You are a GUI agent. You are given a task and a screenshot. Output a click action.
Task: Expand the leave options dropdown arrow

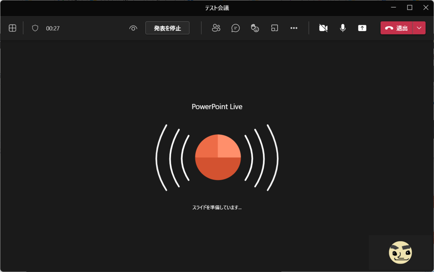click(x=419, y=28)
